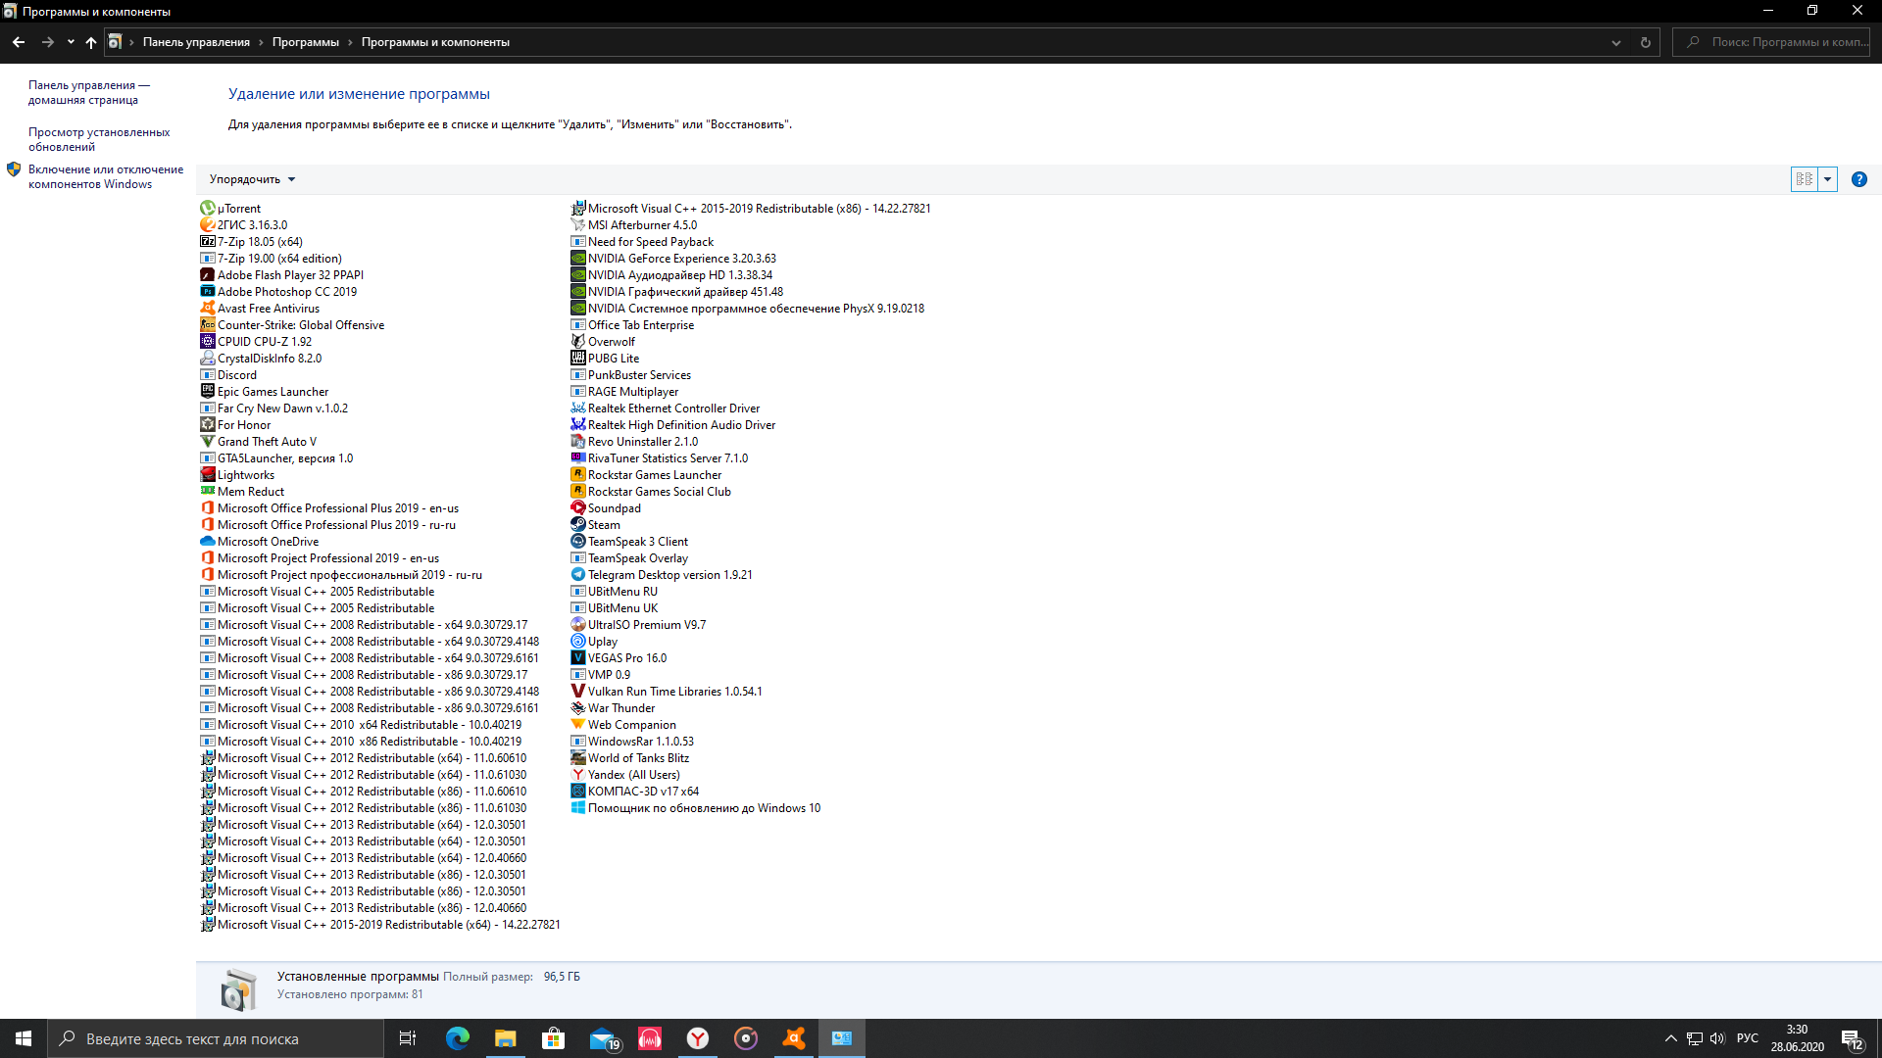Select Revo Uninstaller 2.1.0 entry
This screenshot has width=1882, height=1058.
tap(643, 442)
